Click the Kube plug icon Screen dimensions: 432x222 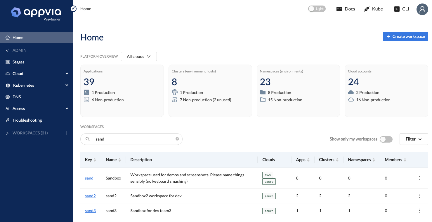coord(367,9)
